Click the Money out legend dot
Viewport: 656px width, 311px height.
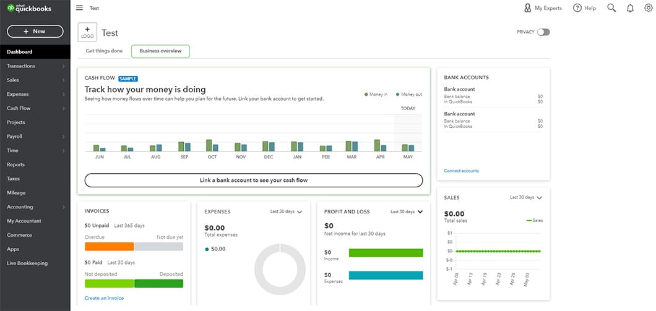tap(397, 95)
